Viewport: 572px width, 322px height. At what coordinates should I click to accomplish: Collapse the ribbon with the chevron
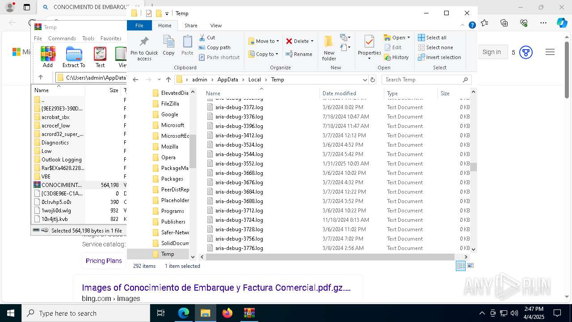pos(463,25)
